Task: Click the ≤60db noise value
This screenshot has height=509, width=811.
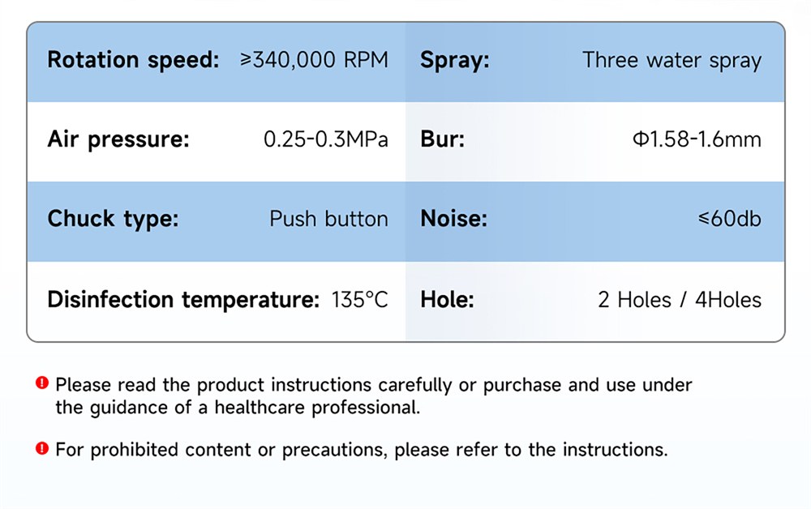Action: (x=729, y=219)
